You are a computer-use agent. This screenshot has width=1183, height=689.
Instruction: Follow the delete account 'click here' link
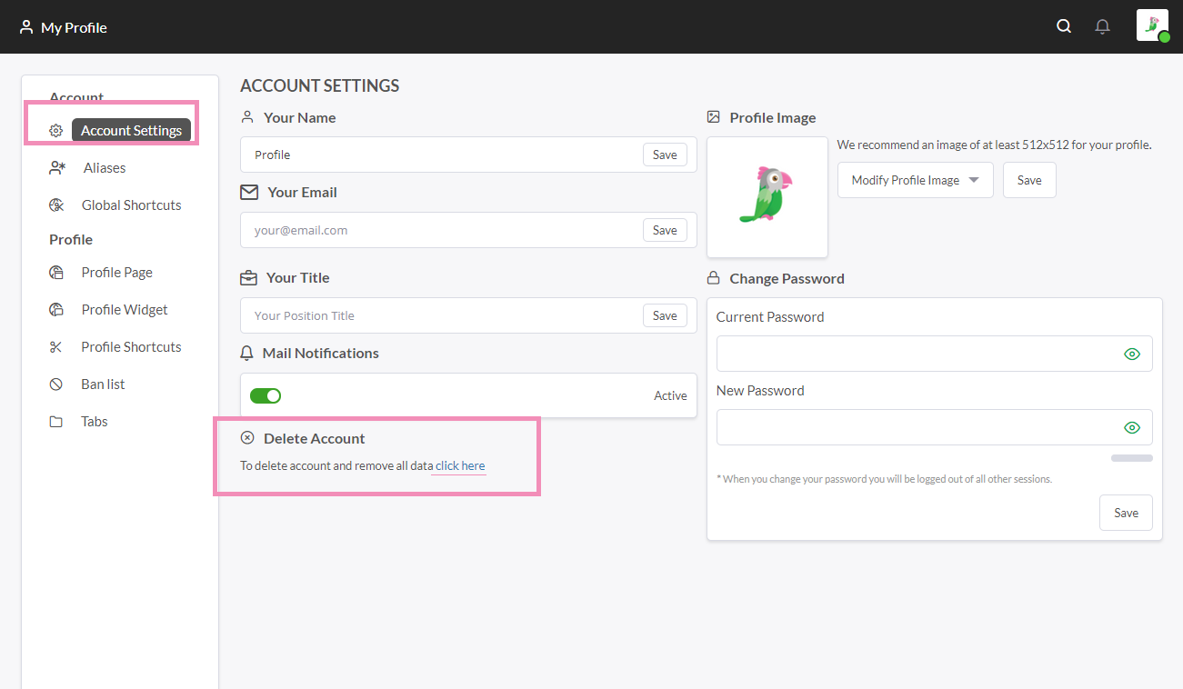pos(460,465)
